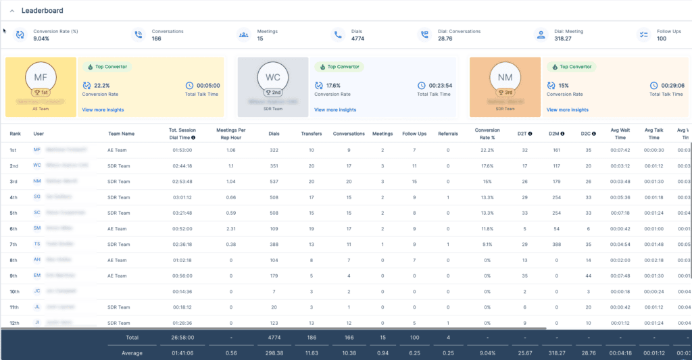Click the WC avatar on second-place card
692x360 pixels.
pos(273,77)
